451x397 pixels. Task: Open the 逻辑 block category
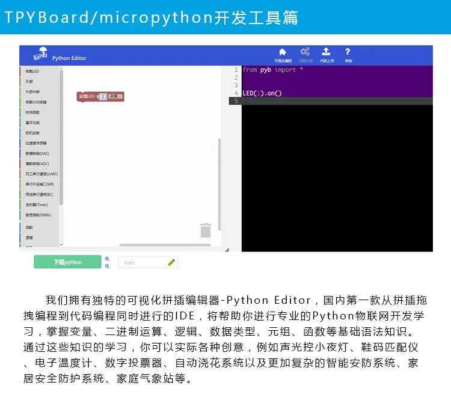point(29,238)
